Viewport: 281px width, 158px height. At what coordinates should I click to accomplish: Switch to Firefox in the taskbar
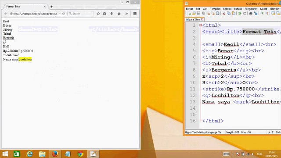coord(55,154)
